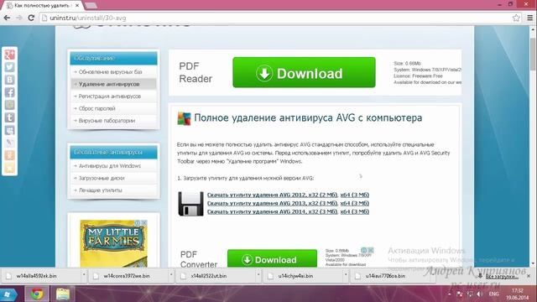Open 'Загрузочные диски' menu item

pos(102,178)
